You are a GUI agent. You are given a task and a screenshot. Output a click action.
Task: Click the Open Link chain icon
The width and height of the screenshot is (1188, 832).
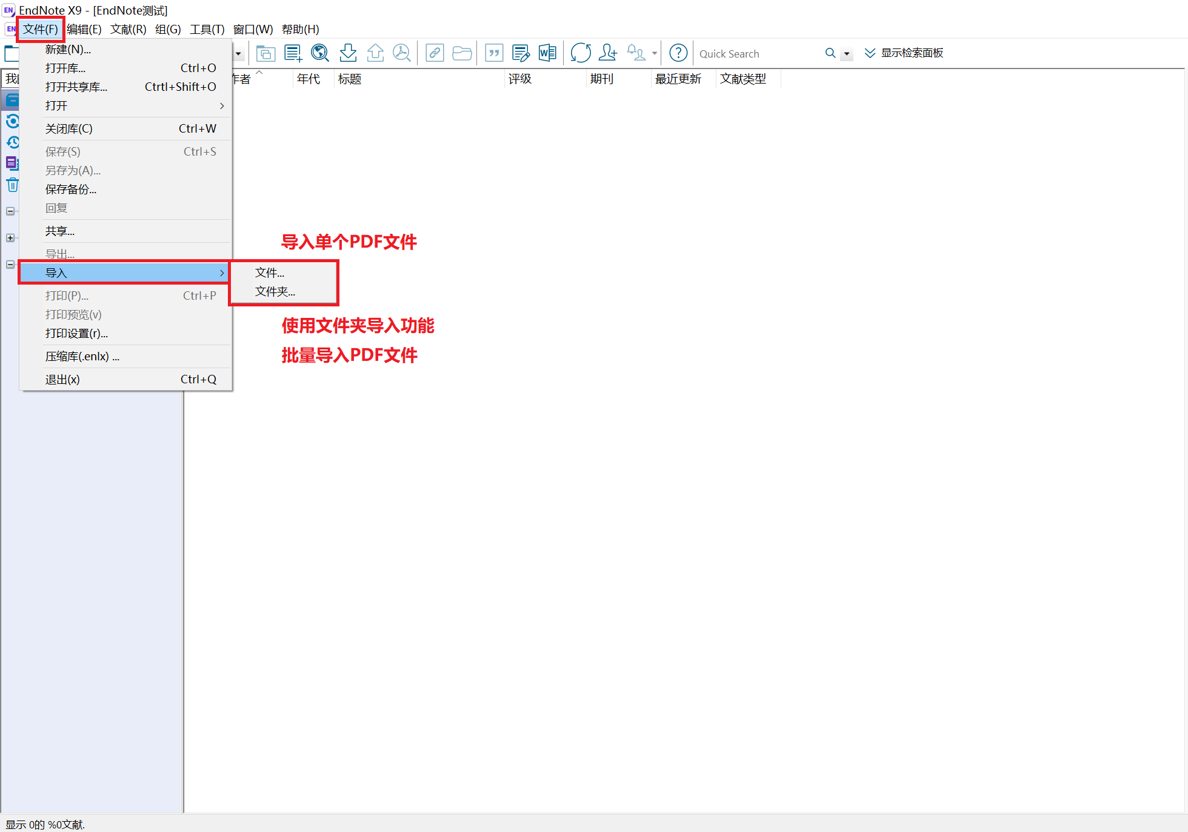[x=435, y=53]
